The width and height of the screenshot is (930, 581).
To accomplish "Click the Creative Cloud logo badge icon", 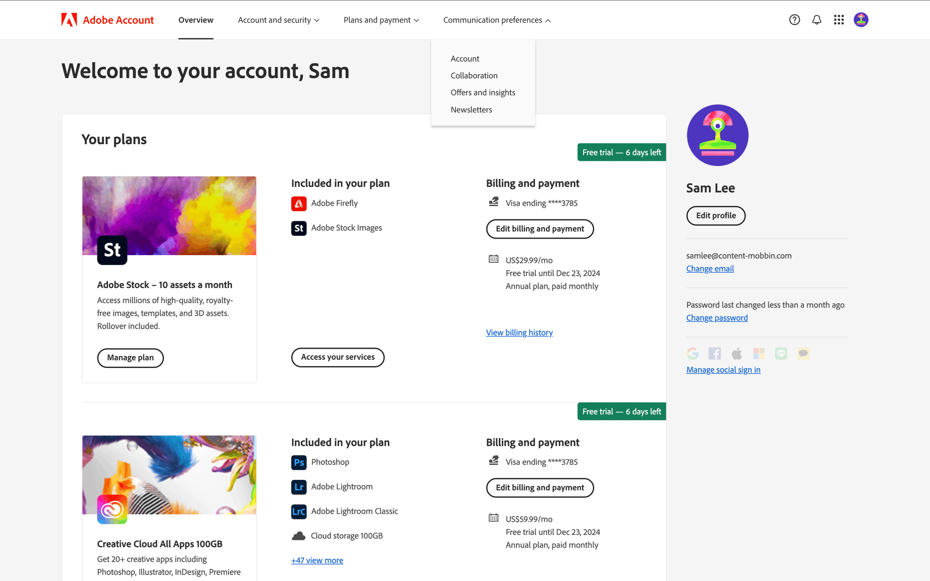I will point(112,509).
